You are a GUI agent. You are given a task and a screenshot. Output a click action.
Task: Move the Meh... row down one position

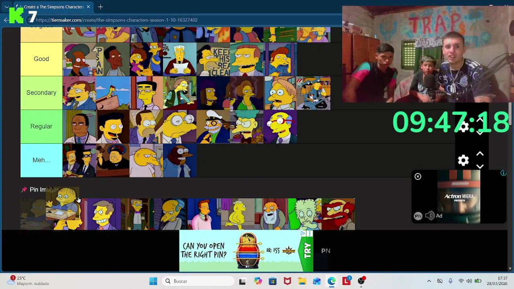480,167
